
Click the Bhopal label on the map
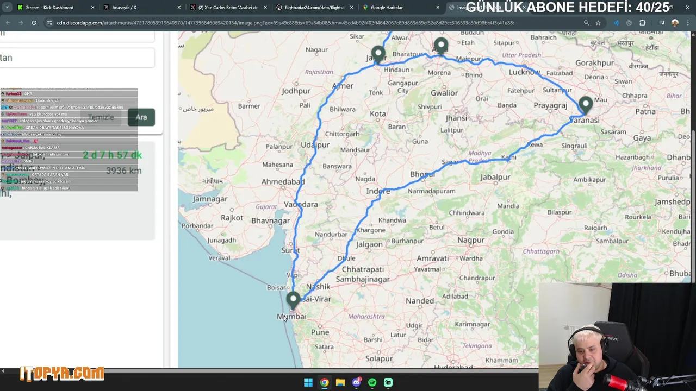pos(422,175)
